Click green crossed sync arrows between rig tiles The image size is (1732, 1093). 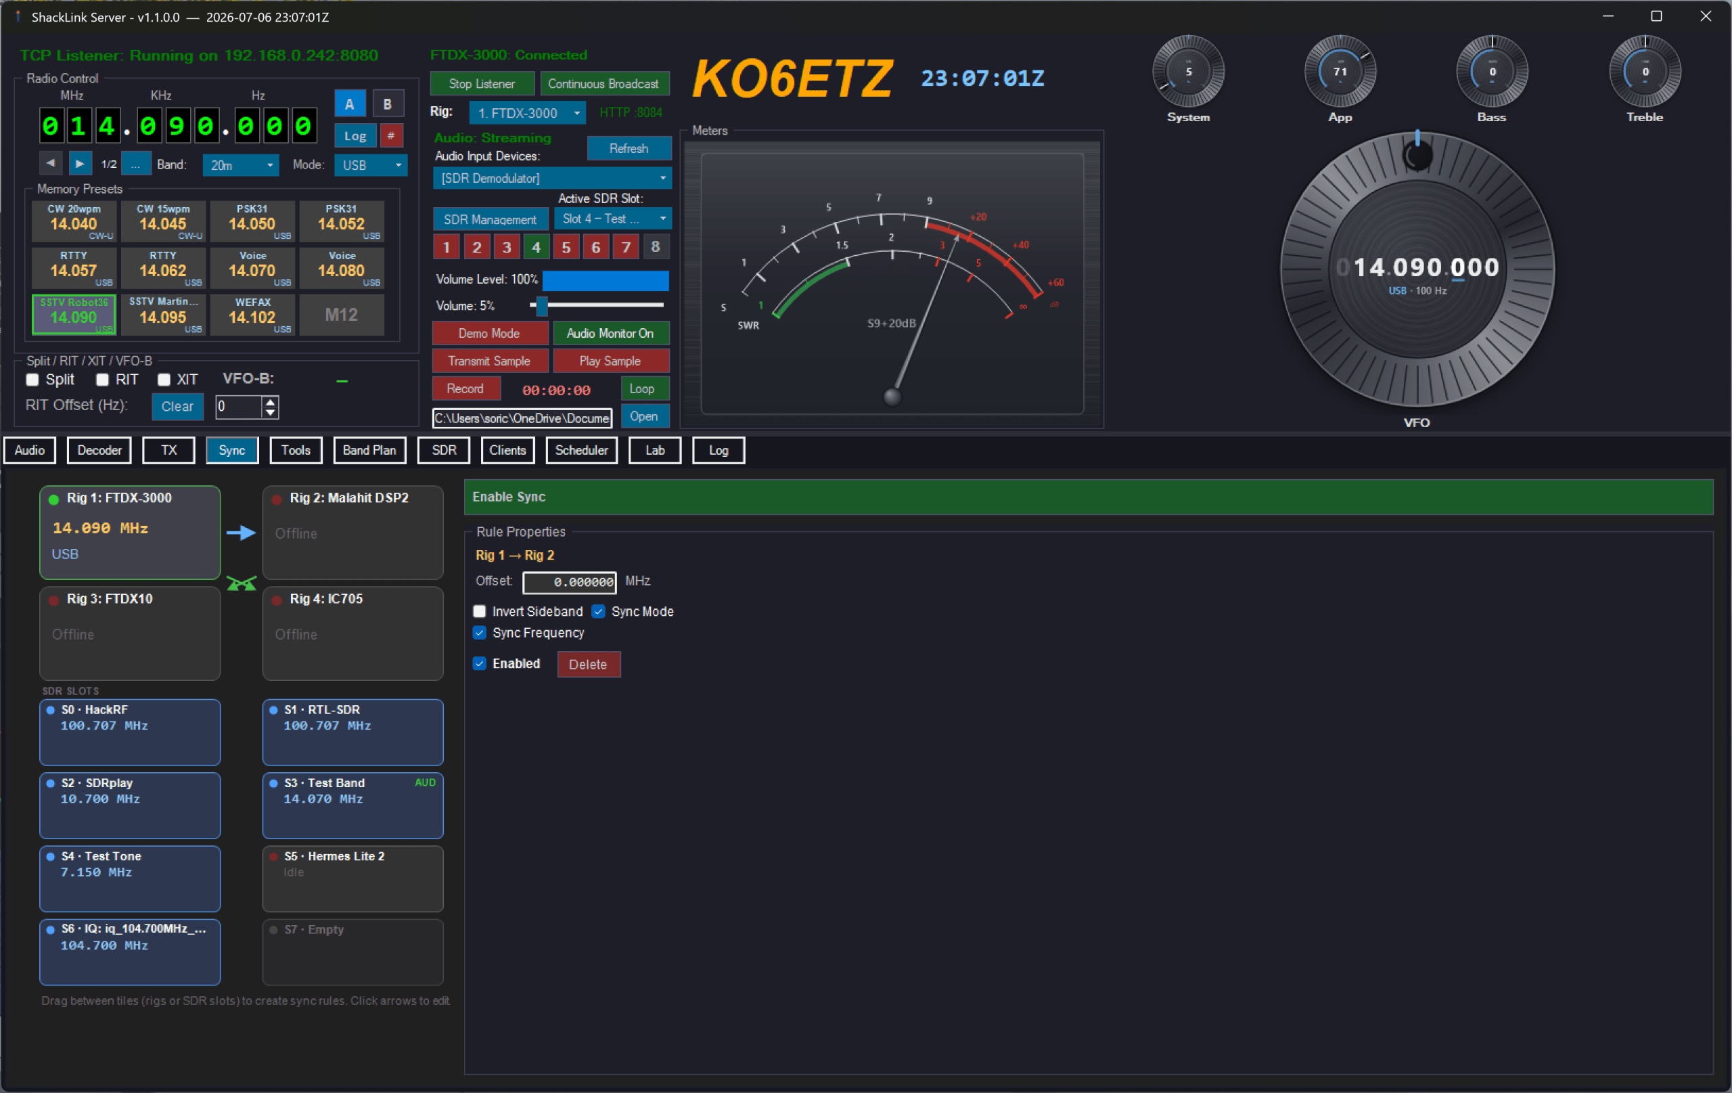click(242, 583)
